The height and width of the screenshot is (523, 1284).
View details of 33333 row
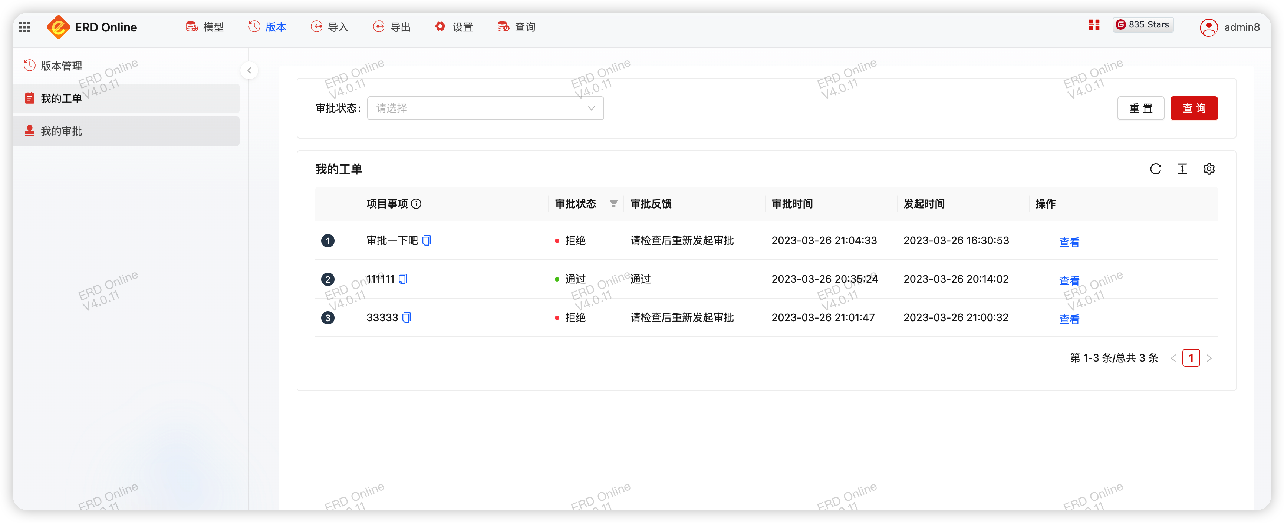point(1069,320)
